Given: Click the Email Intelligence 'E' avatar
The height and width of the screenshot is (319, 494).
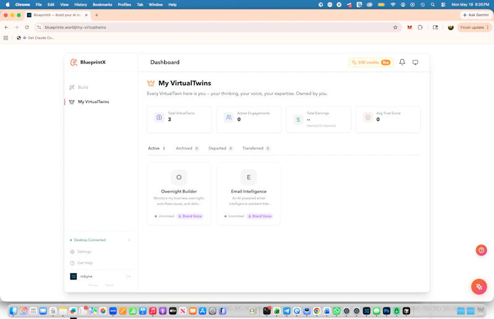Looking at the screenshot, I should coord(249,177).
